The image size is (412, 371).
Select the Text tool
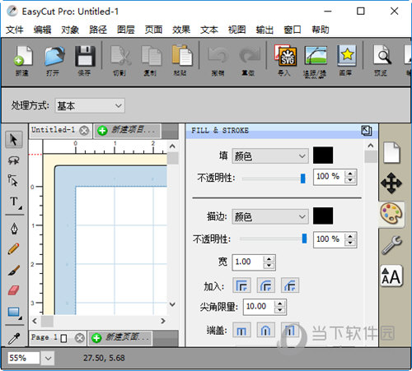(x=14, y=202)
